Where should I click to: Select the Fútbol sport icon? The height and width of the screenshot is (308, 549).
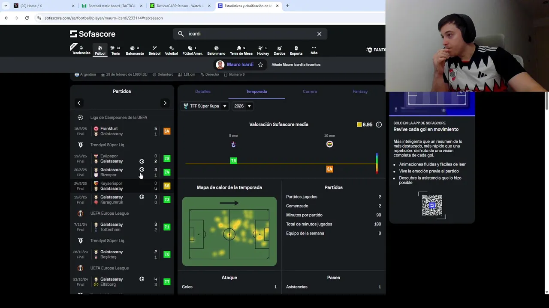100,50
